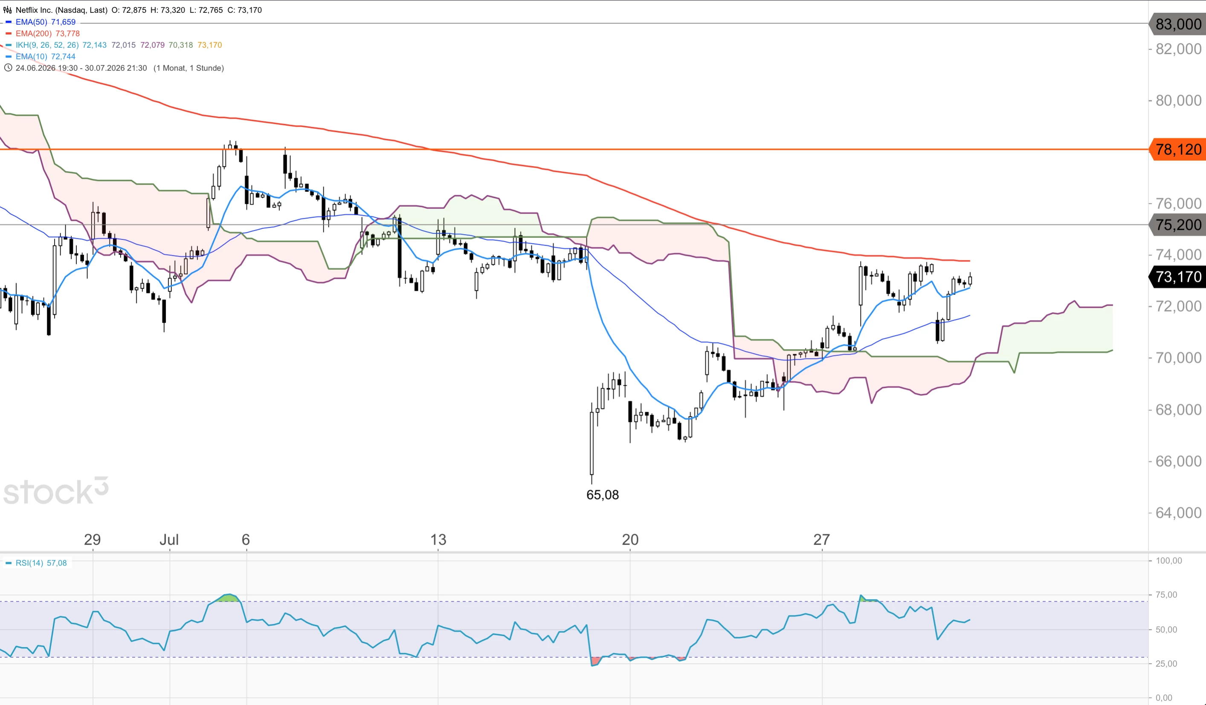This screenshot has width=1206, height=705.
Task: Click the close value "C: 73,170" in header
Action: point(244,10)
